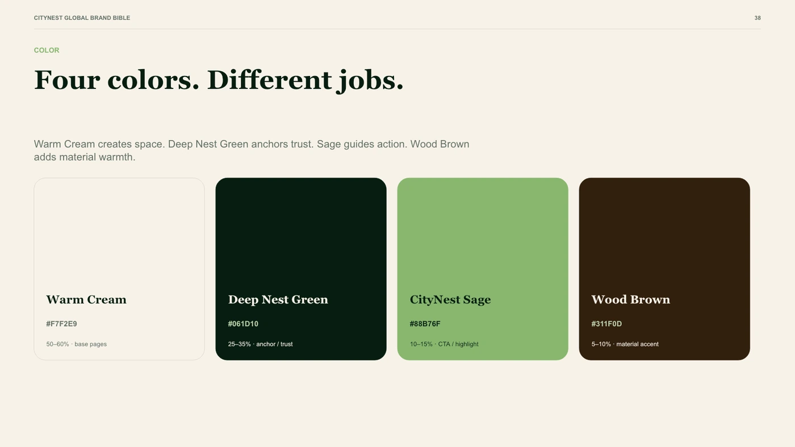Select the hex code #88B76F

425,324
